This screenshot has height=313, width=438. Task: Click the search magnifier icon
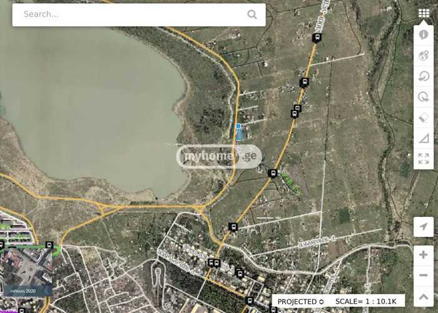pos(252,14)
